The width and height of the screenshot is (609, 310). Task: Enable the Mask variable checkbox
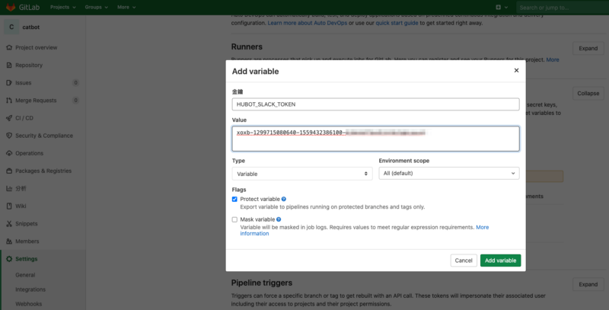pos(234,219)
